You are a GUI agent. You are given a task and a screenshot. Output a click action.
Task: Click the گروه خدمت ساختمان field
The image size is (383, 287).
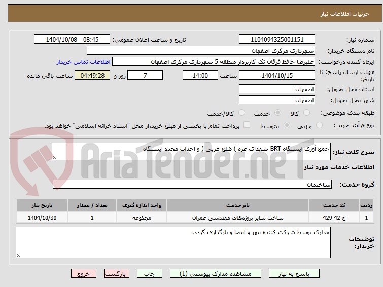click(x=192, y=184)
